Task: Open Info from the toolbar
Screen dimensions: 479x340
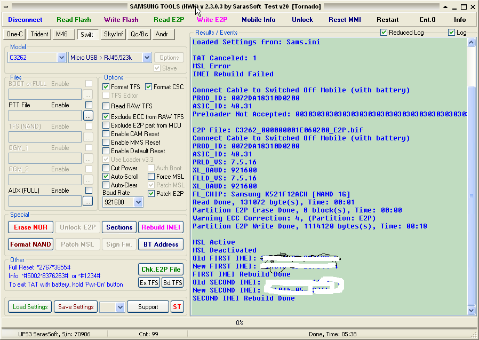Action: [x=460, y=20]
